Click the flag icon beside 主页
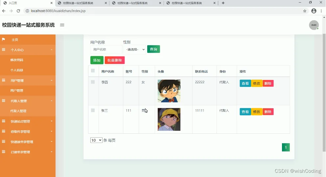Image resolution: width=326 pixels, height=177 pixels. tap(4, 39)
